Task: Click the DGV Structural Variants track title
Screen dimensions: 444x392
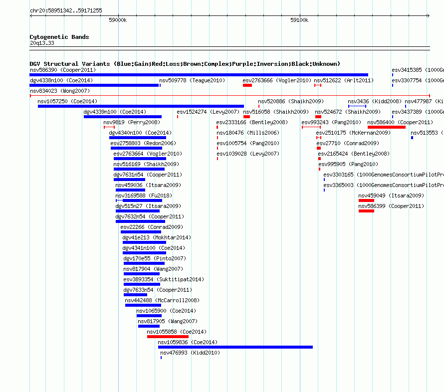Action: (185, 64)
